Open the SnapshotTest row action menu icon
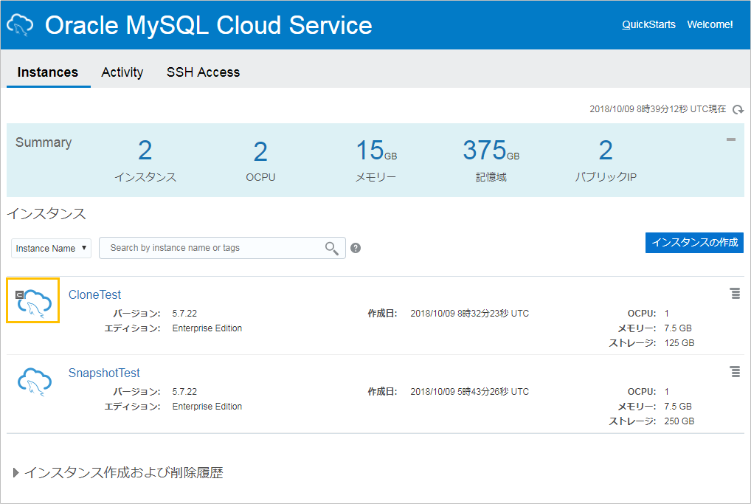The width and height of the screenshot is (751, 504). pos(736,371)
